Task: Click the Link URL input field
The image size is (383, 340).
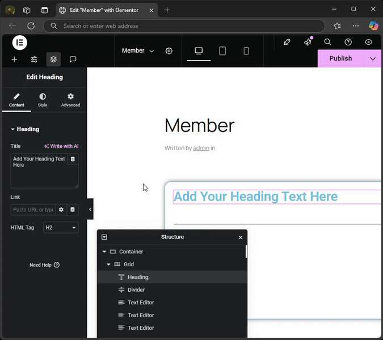Action: (33, 210)
